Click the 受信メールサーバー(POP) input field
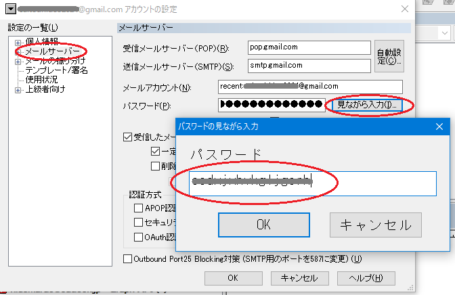Viewport: 455px width, 295px height. 295,48
